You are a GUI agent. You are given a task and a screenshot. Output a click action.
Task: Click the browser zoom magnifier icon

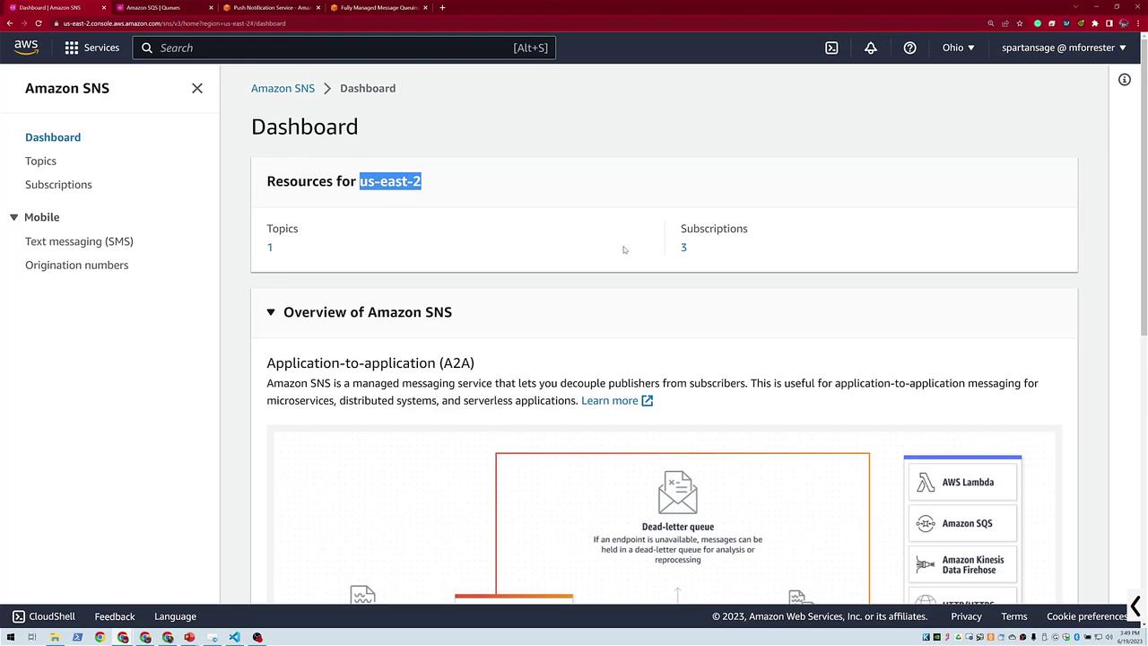991,23
